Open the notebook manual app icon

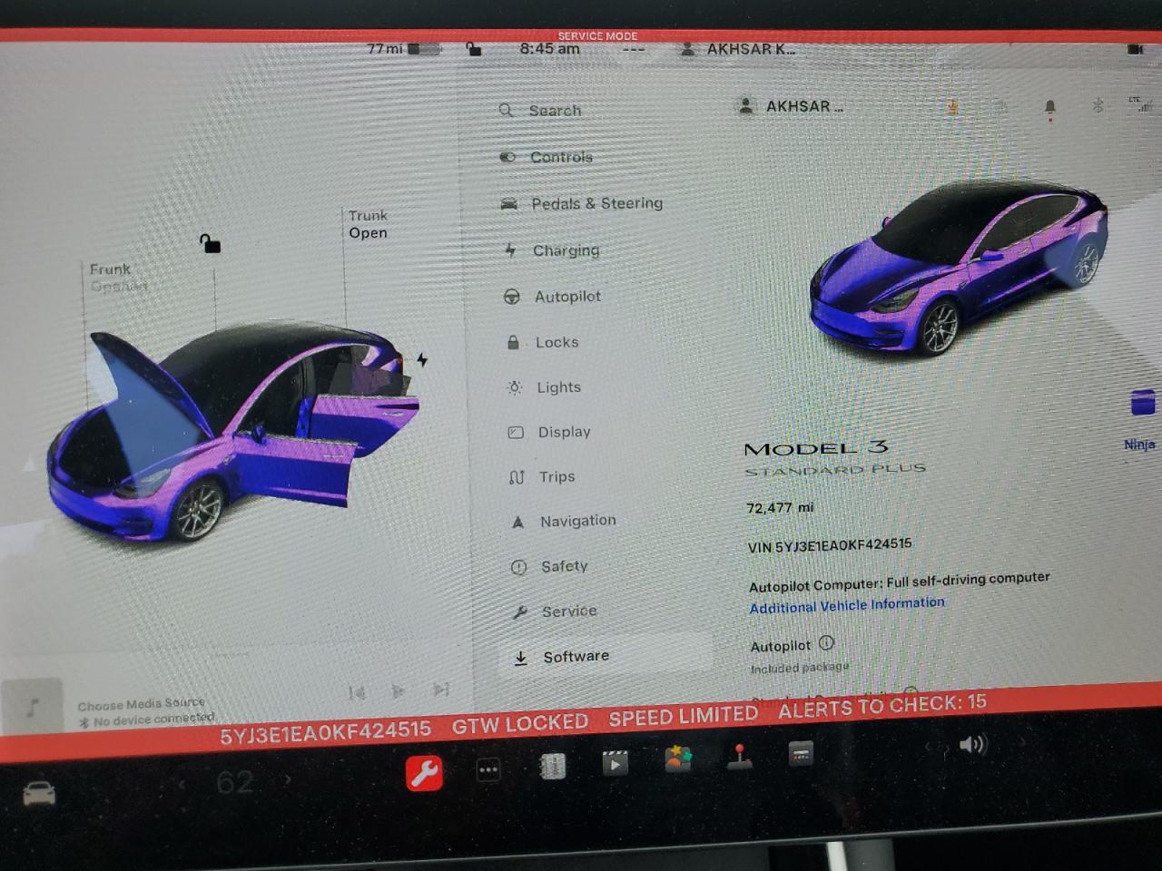[552, 767]
